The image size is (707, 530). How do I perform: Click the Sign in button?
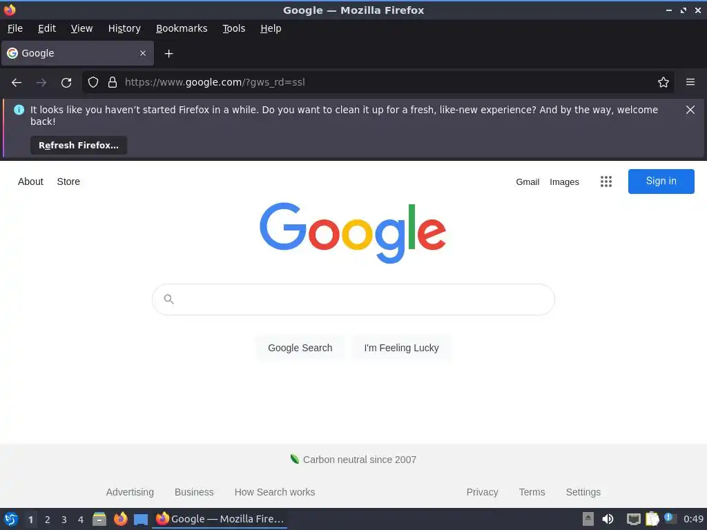[x=661, y=181]
